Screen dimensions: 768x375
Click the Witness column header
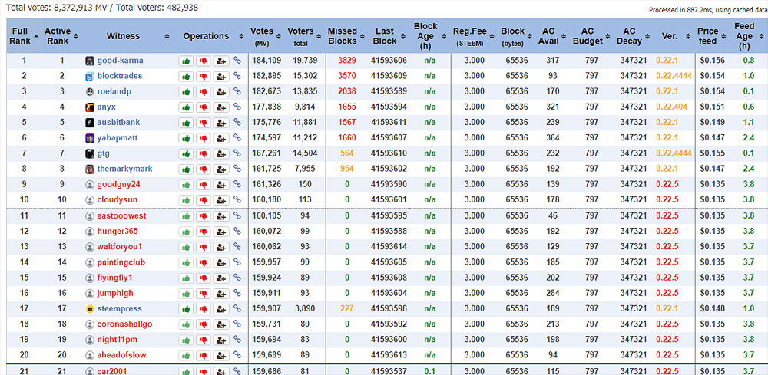click(123, 36)
